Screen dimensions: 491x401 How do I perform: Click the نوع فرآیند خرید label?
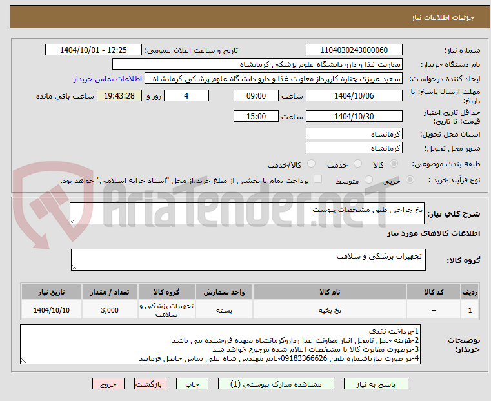454,180
